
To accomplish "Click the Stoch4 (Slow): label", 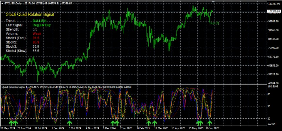I will 16,51.
